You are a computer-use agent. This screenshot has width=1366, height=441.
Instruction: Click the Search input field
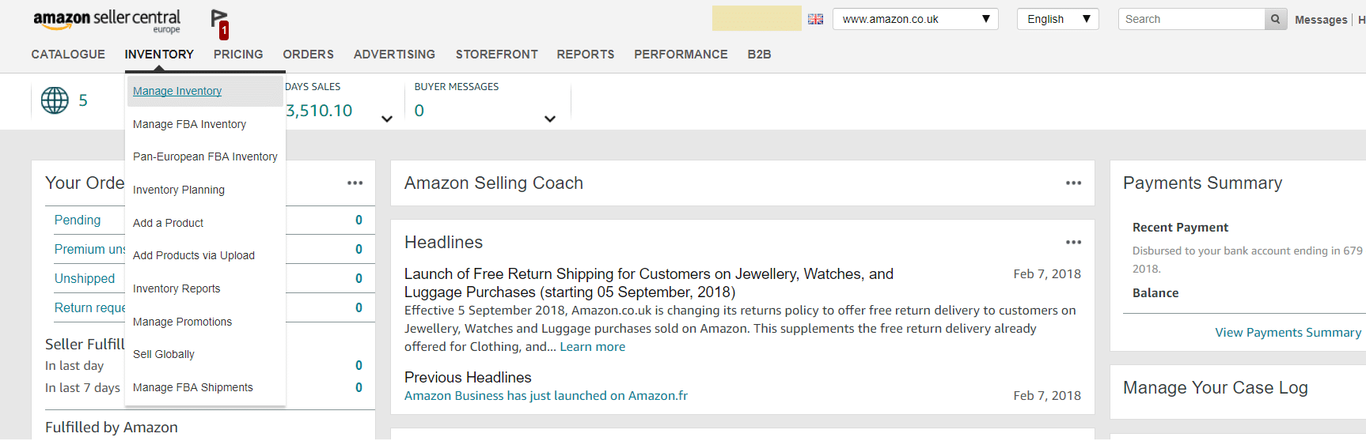[1191, 19]
